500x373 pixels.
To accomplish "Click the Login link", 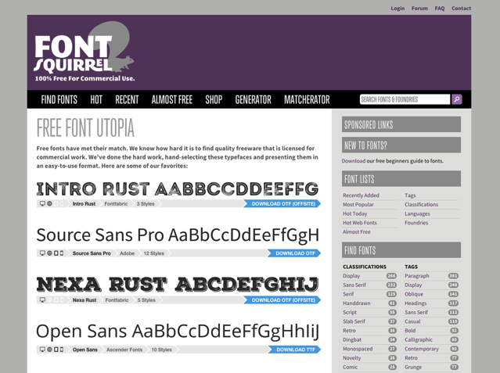I will 397,9.
